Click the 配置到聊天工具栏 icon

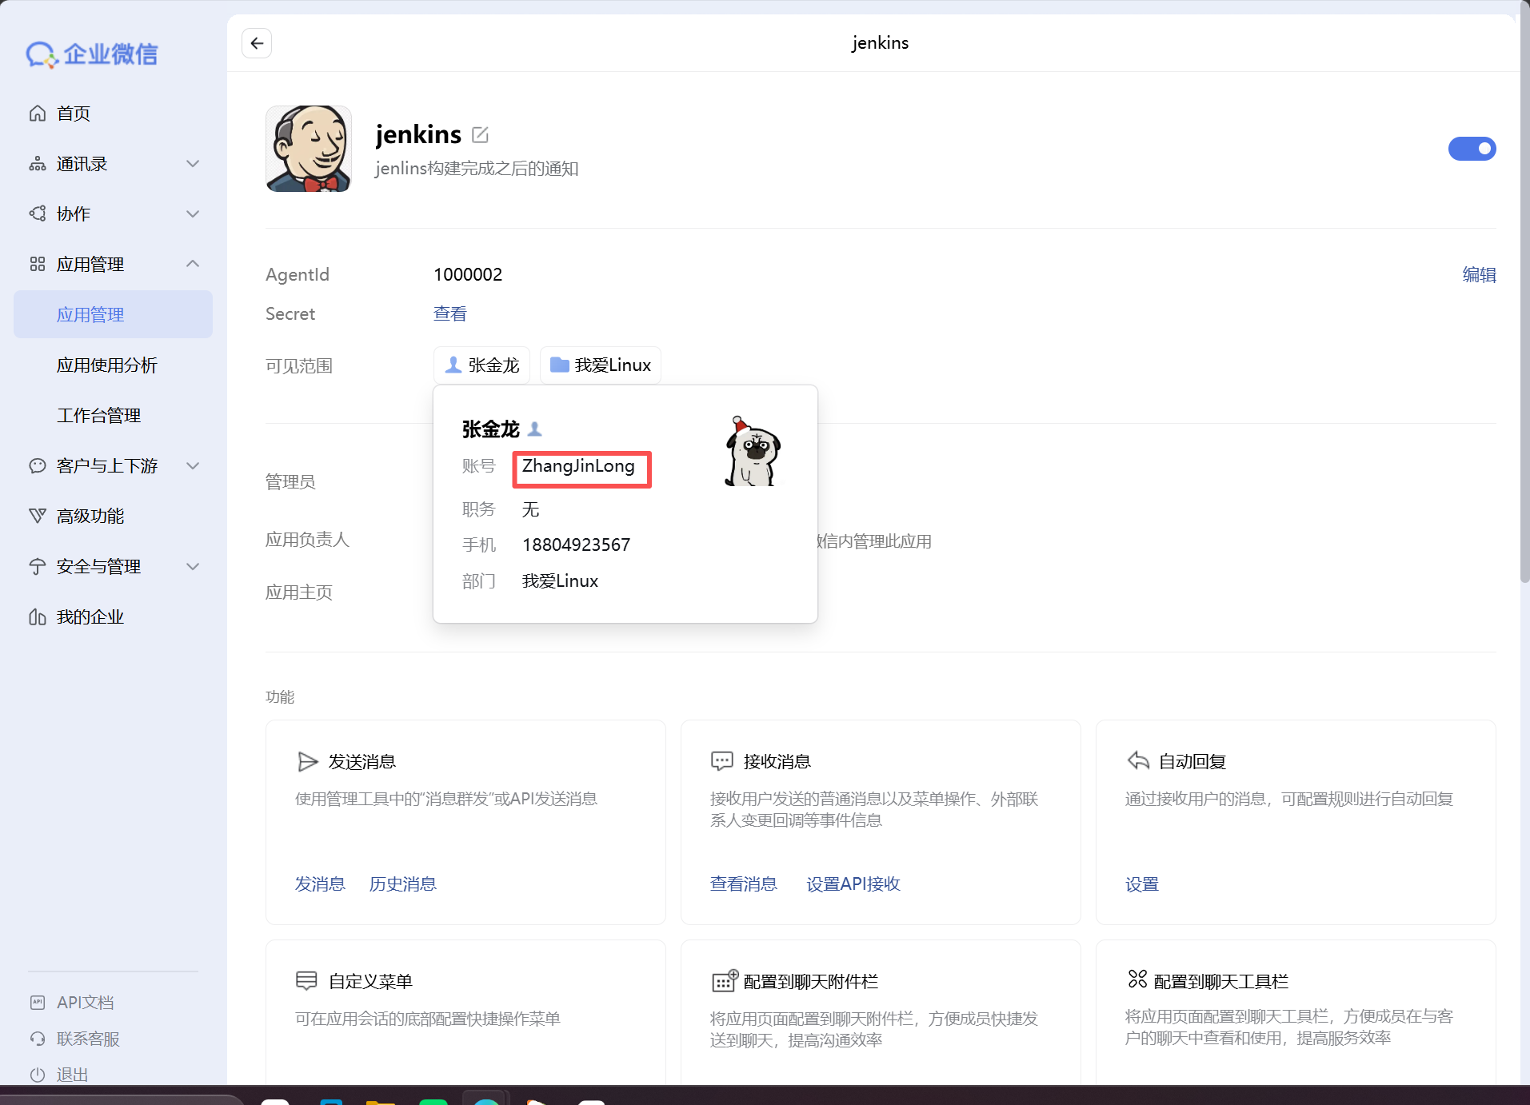tap(1137, 979)
